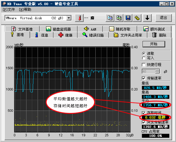176x142 pixels.
Task: Increment the 40 gB spinner arrows
Action: [x=157, y=70]
